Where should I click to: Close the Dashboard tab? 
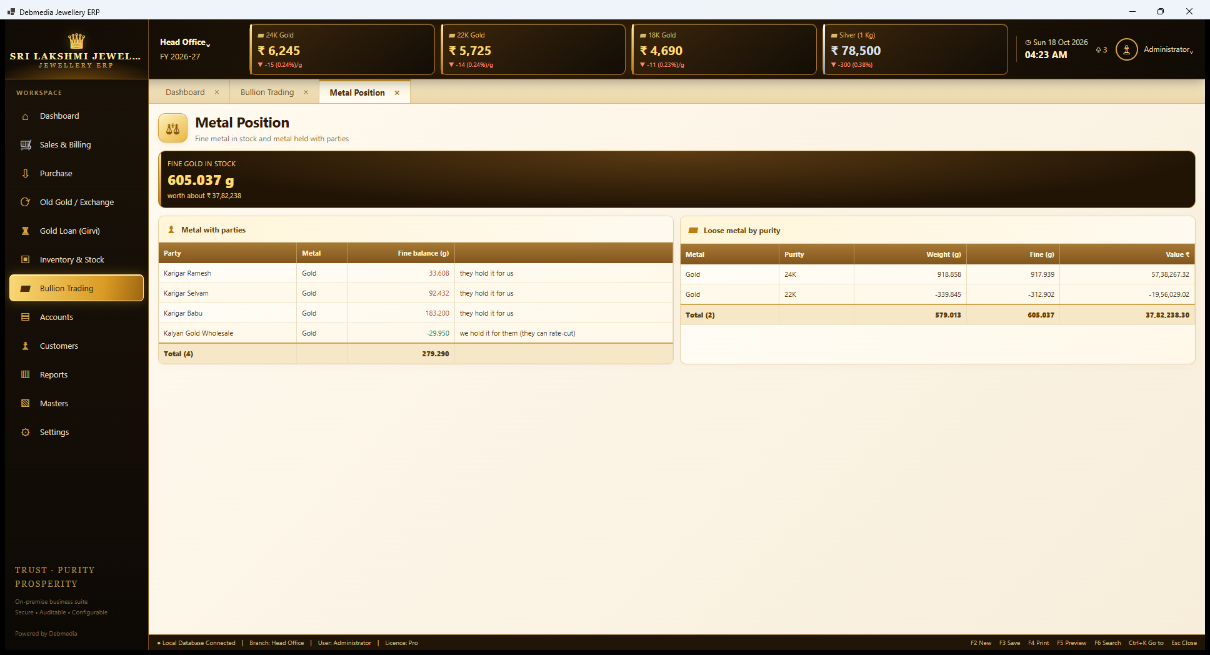[x=217, y=92]
